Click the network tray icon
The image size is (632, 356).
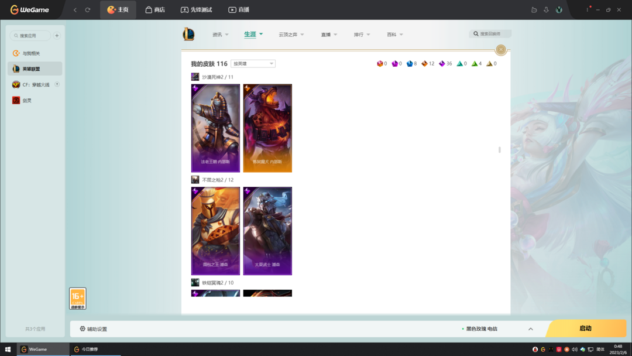point(590,350)
